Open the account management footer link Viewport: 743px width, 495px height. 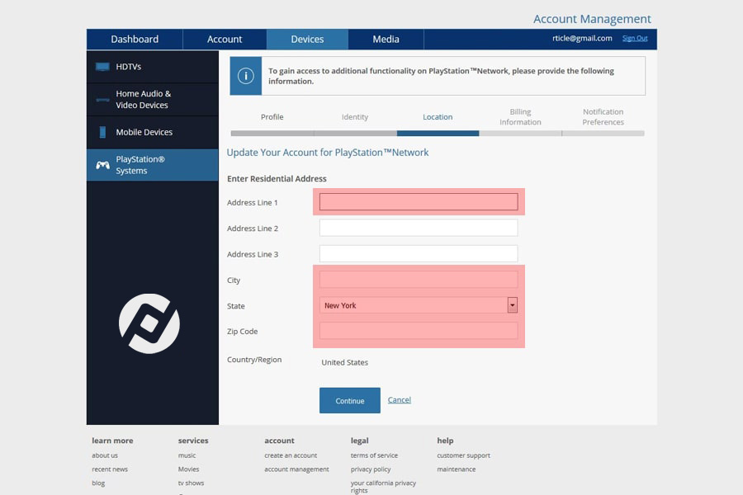point(296,469)
